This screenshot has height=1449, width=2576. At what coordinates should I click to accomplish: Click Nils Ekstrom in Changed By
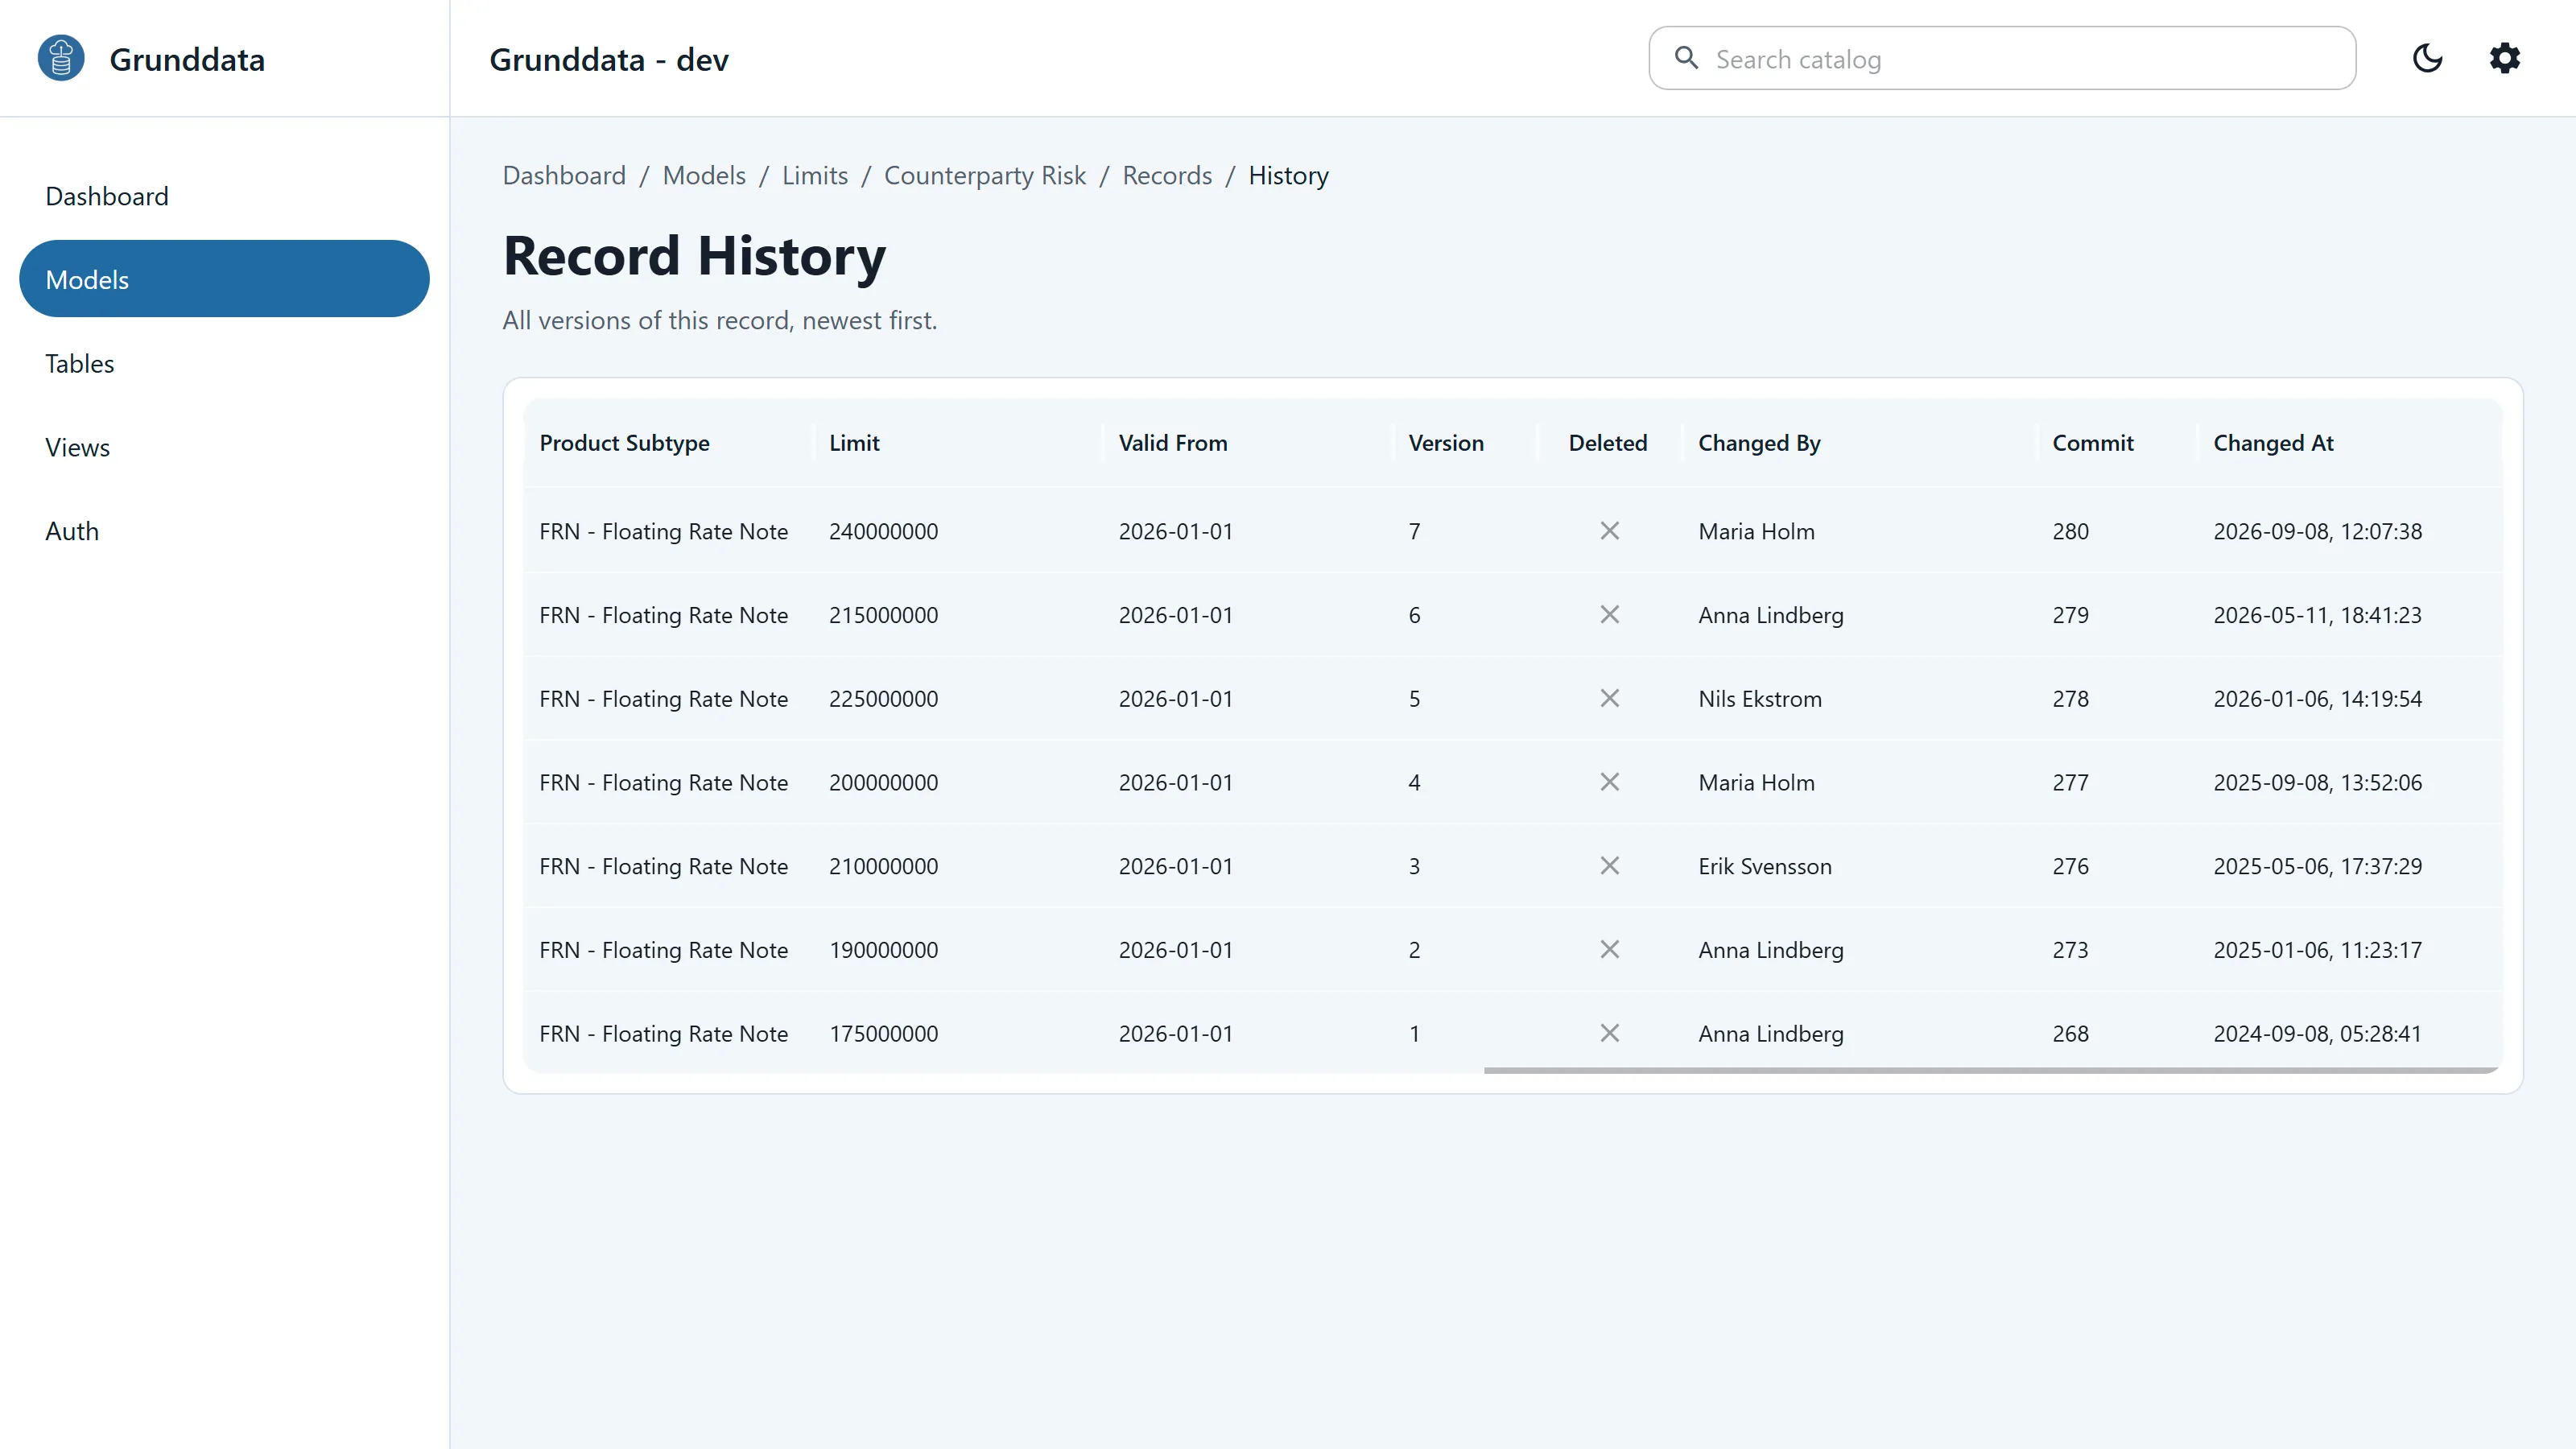point(1760,699)
